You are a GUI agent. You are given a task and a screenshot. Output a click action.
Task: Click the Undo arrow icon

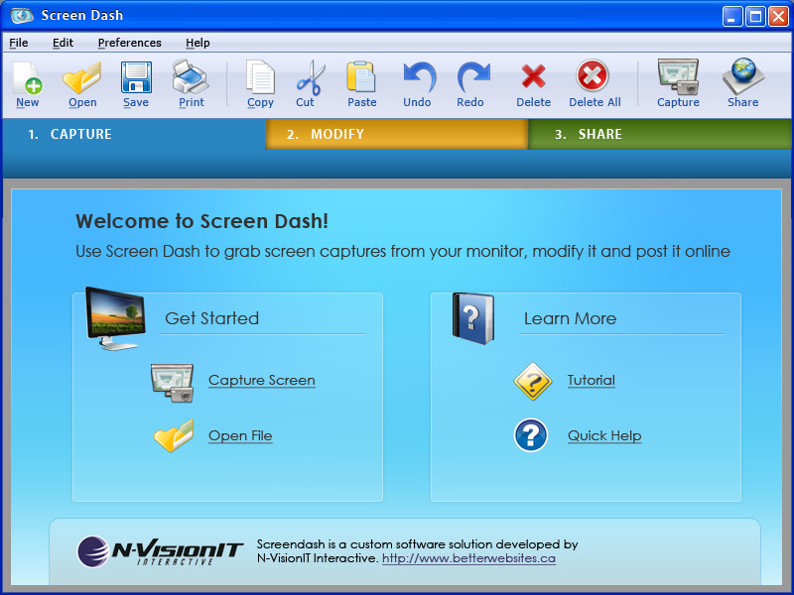point(419,77)
